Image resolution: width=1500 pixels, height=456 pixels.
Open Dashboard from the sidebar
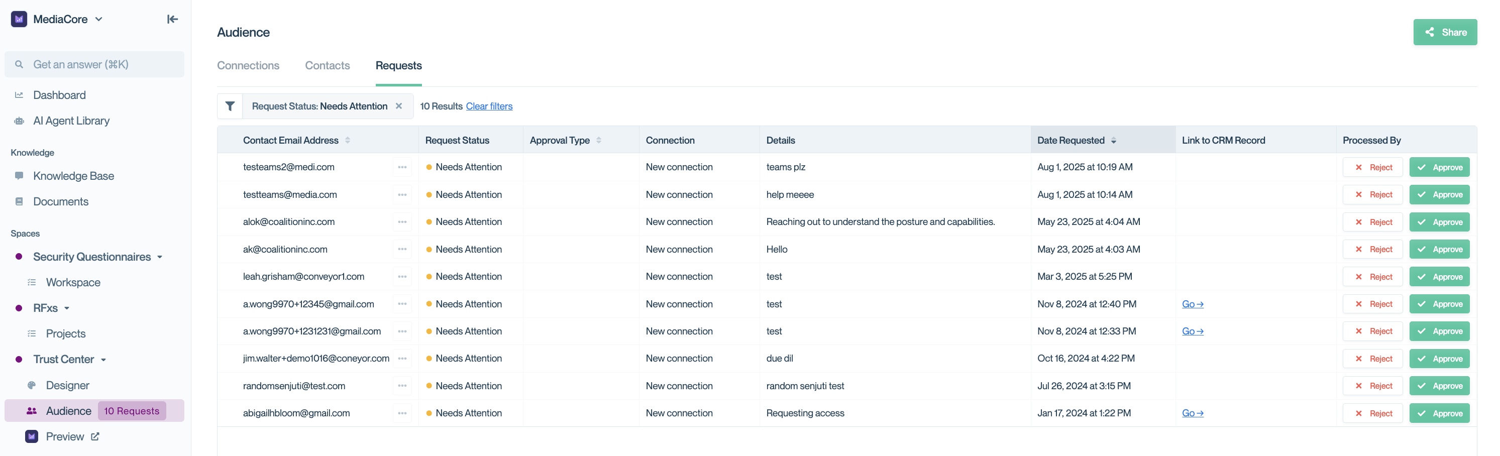coord(59,95)
